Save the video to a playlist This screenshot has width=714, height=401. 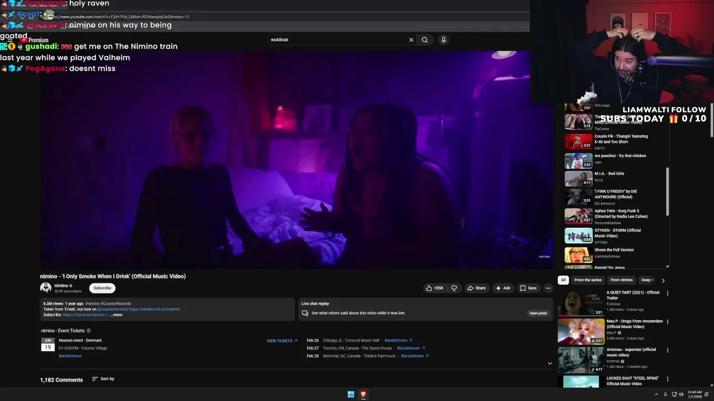(x=528, y=288)
